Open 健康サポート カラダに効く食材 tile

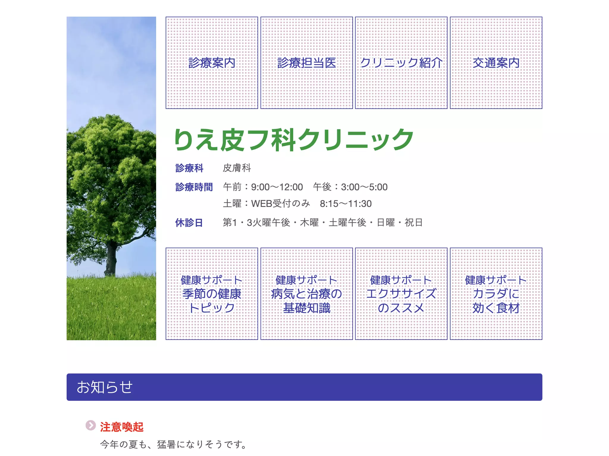click(496, 294)
